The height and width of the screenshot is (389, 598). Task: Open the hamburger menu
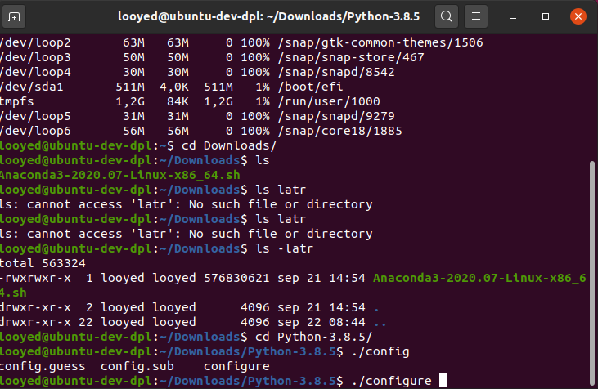click(x=479, y=16)
